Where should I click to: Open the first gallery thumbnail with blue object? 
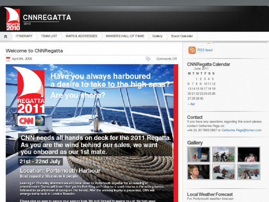[199, 155]
